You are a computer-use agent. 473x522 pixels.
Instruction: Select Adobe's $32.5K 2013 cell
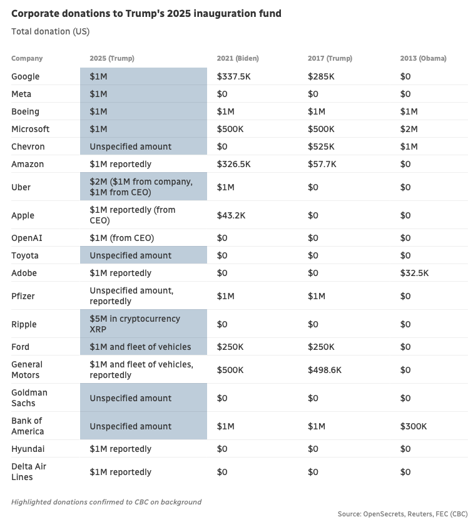(414, 273)
